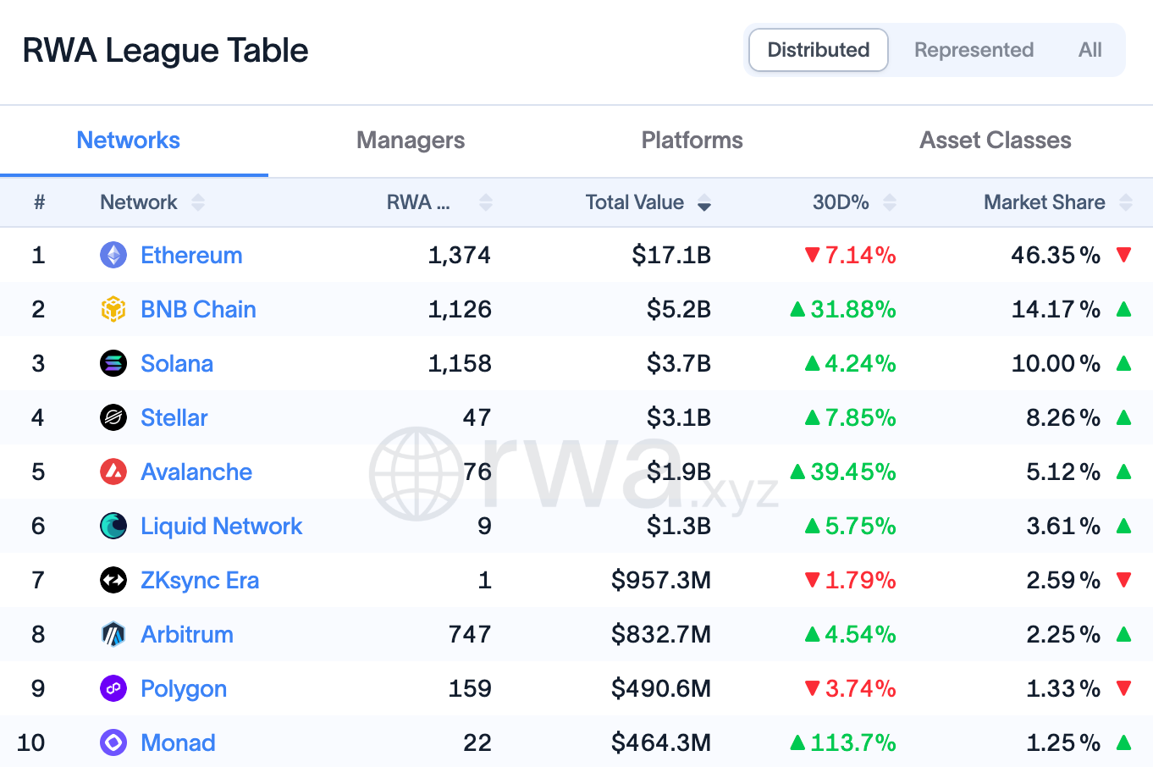This screenshot has height=767, width=1153.
Task: Open the Asset Classes tab
Action: click(996, 141)
